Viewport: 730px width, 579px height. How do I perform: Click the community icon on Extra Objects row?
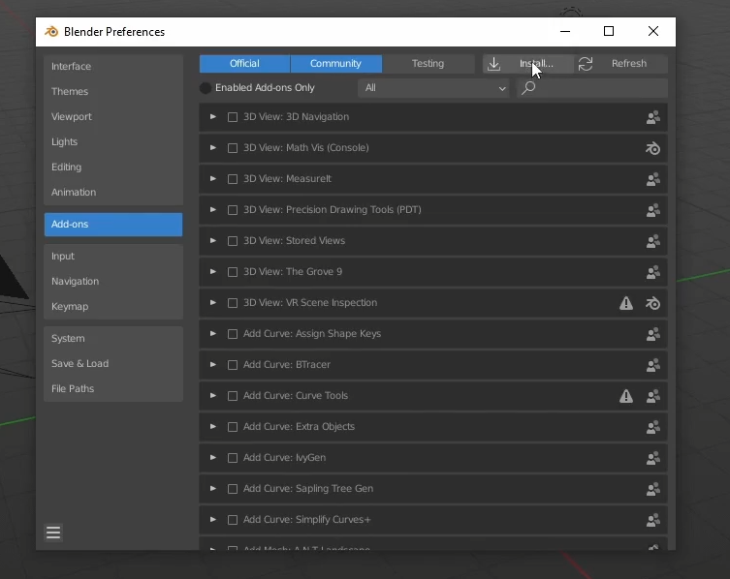click(653, 427)
